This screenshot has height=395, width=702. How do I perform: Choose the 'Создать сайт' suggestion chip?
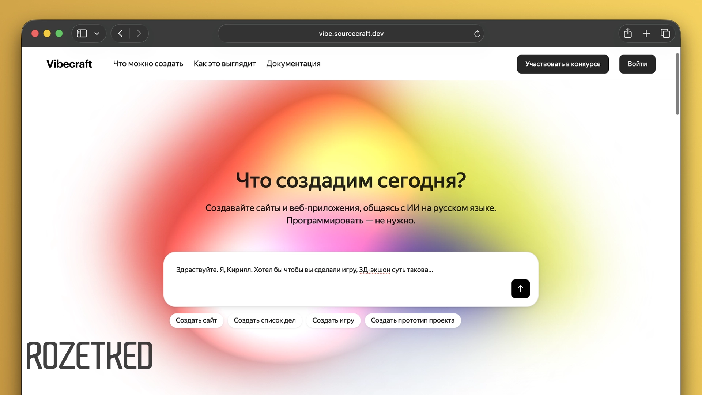(x=196, y=320)
